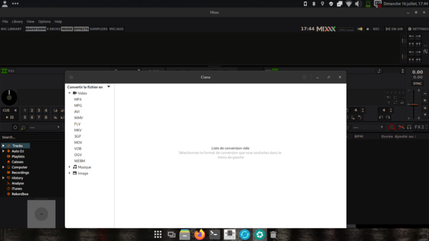Trigger hotcue 5 on deck 1
429x241 pixels.
point(25,117)
